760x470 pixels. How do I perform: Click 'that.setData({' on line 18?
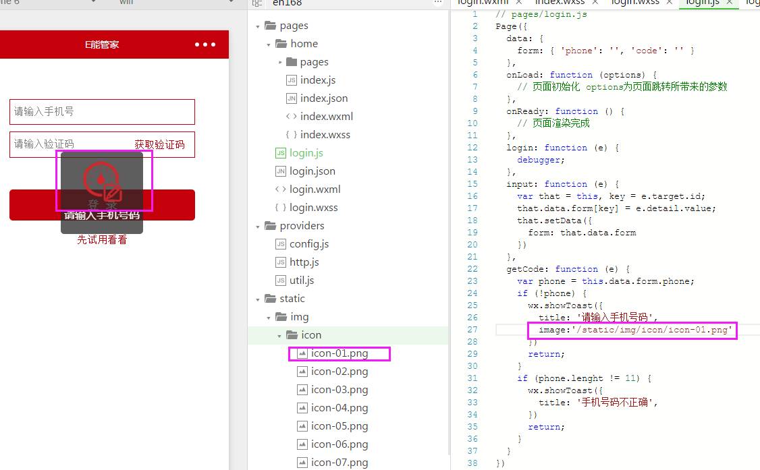(555, 221)
